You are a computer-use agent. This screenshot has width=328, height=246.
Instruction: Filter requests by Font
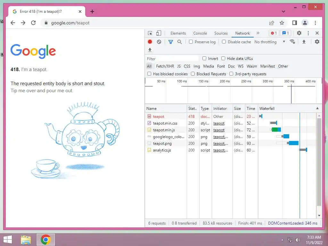tap(221, 66)
